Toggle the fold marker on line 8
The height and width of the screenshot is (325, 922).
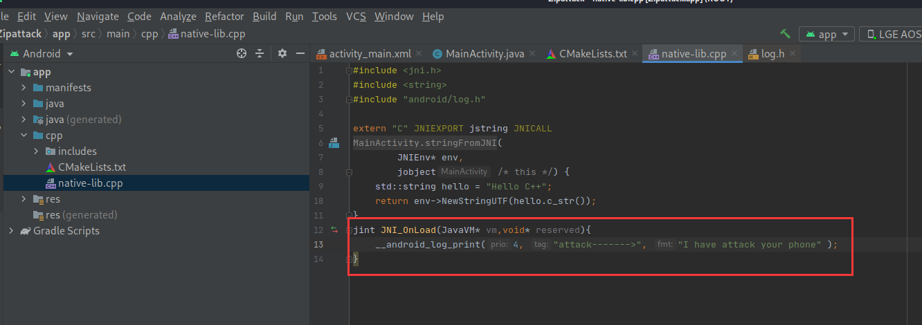(350, 171)
